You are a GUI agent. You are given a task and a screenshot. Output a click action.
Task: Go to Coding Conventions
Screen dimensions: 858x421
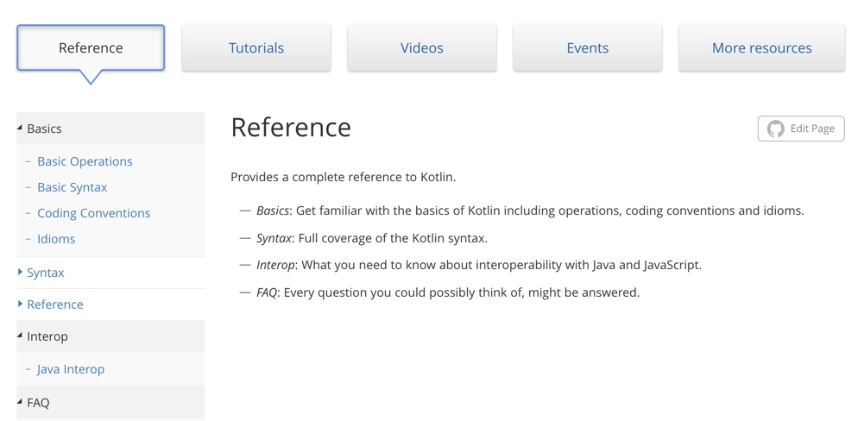click(x=93, y=213)
